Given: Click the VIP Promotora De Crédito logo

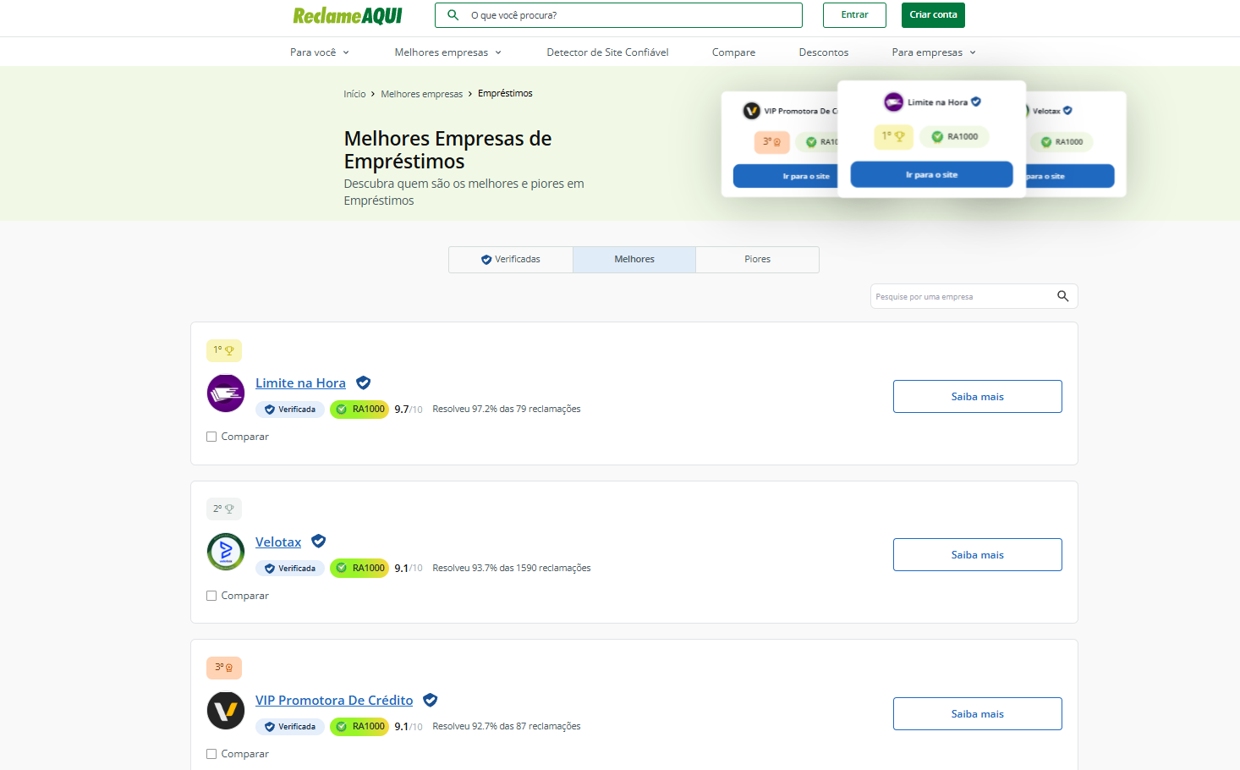Looking at the screenshot, I should click(226, 711).
